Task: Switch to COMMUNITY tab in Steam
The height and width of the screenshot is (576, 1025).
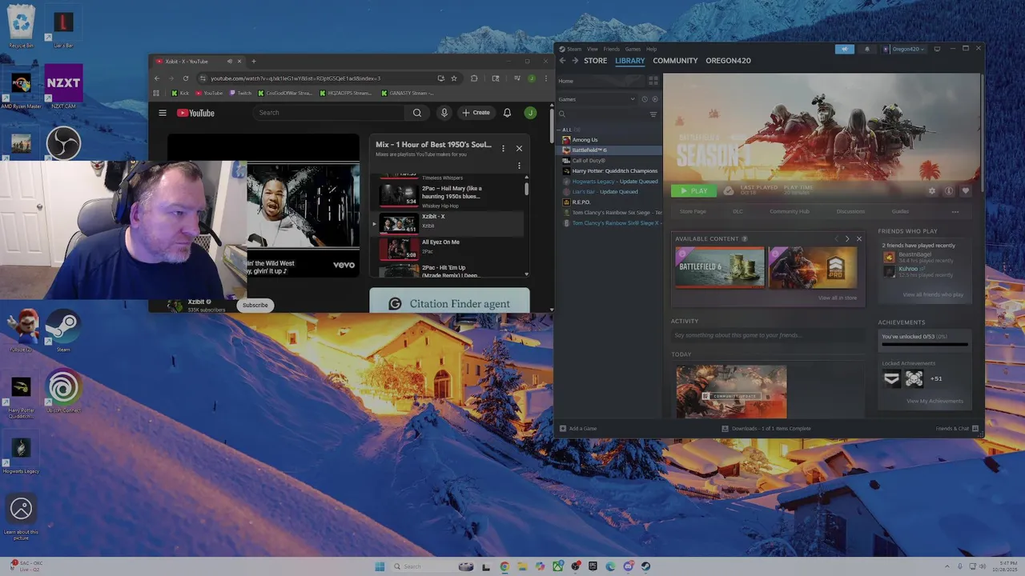Action: tap(675, 61)
